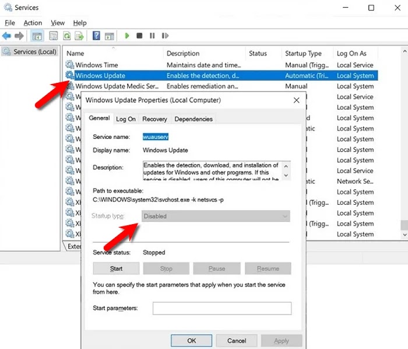Switch to the General tab
The image size is (408, 349).
[99, 118]
